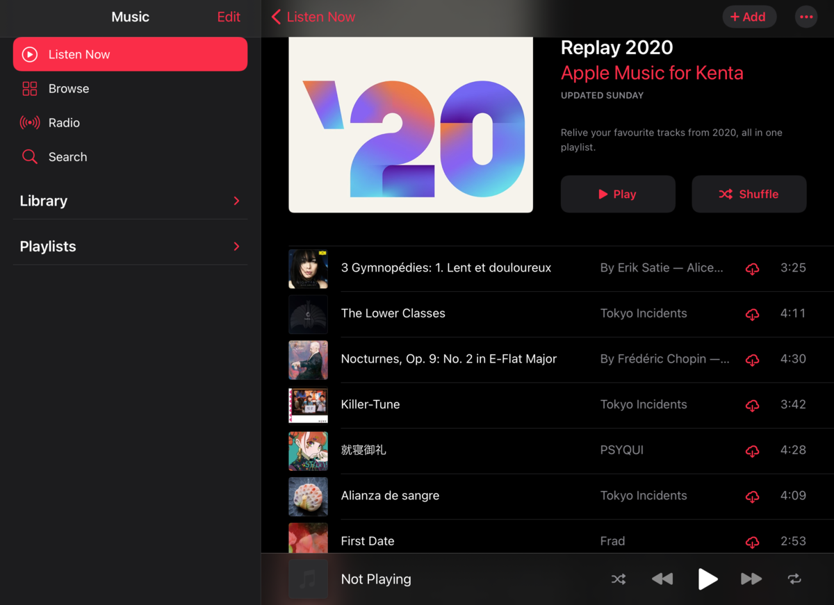Download Nocturnes Op. 9 No. 2 from cloud
The width and height of the screenshot is (834, 605).
coord(752,360)
